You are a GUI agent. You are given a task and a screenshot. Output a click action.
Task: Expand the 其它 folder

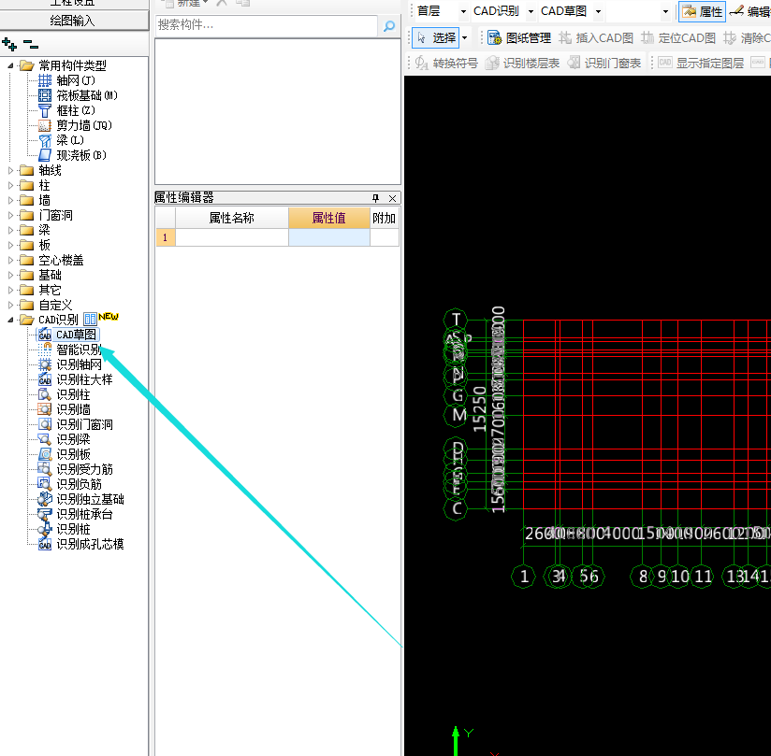coord(10,290)
